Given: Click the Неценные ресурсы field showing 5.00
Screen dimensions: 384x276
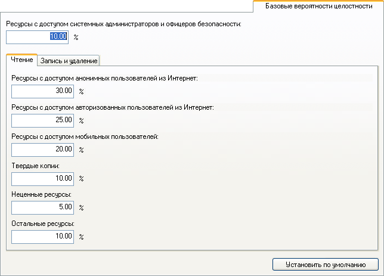Looking at the screenshot, I should [x=42, y=207].
